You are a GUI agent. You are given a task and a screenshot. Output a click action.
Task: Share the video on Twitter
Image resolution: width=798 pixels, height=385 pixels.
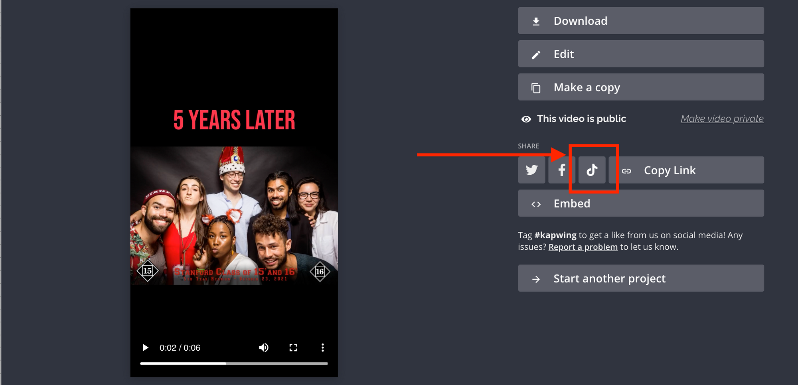pyautogui.click(x=531, y=170)
